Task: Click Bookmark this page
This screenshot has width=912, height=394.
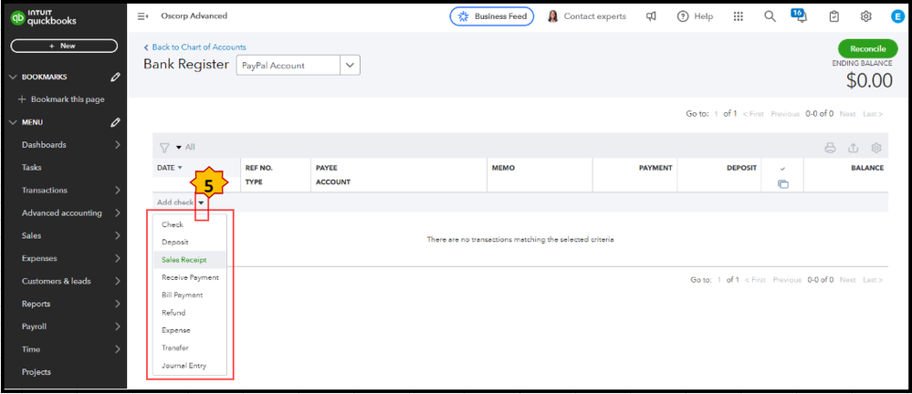Action: [68, 99]
